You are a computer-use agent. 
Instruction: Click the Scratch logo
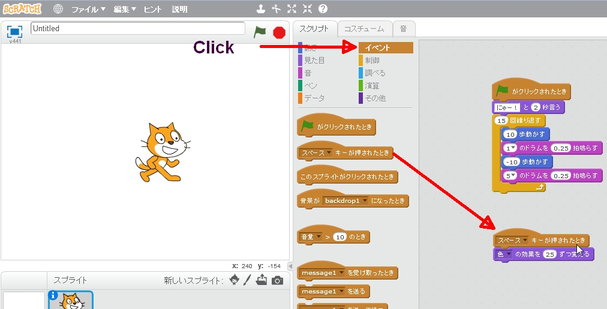pos(22,8)
